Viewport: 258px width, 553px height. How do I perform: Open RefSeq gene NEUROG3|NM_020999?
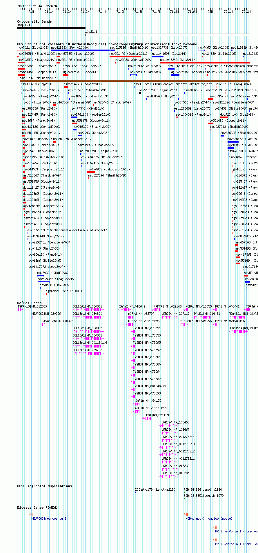[x=46, y=314]
